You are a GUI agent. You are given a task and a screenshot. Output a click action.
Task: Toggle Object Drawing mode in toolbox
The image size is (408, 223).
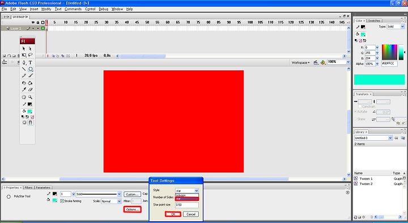(24, 123)
